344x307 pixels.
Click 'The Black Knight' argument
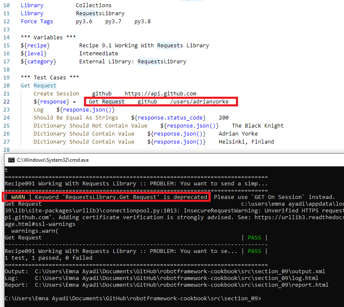pos(258,126)
